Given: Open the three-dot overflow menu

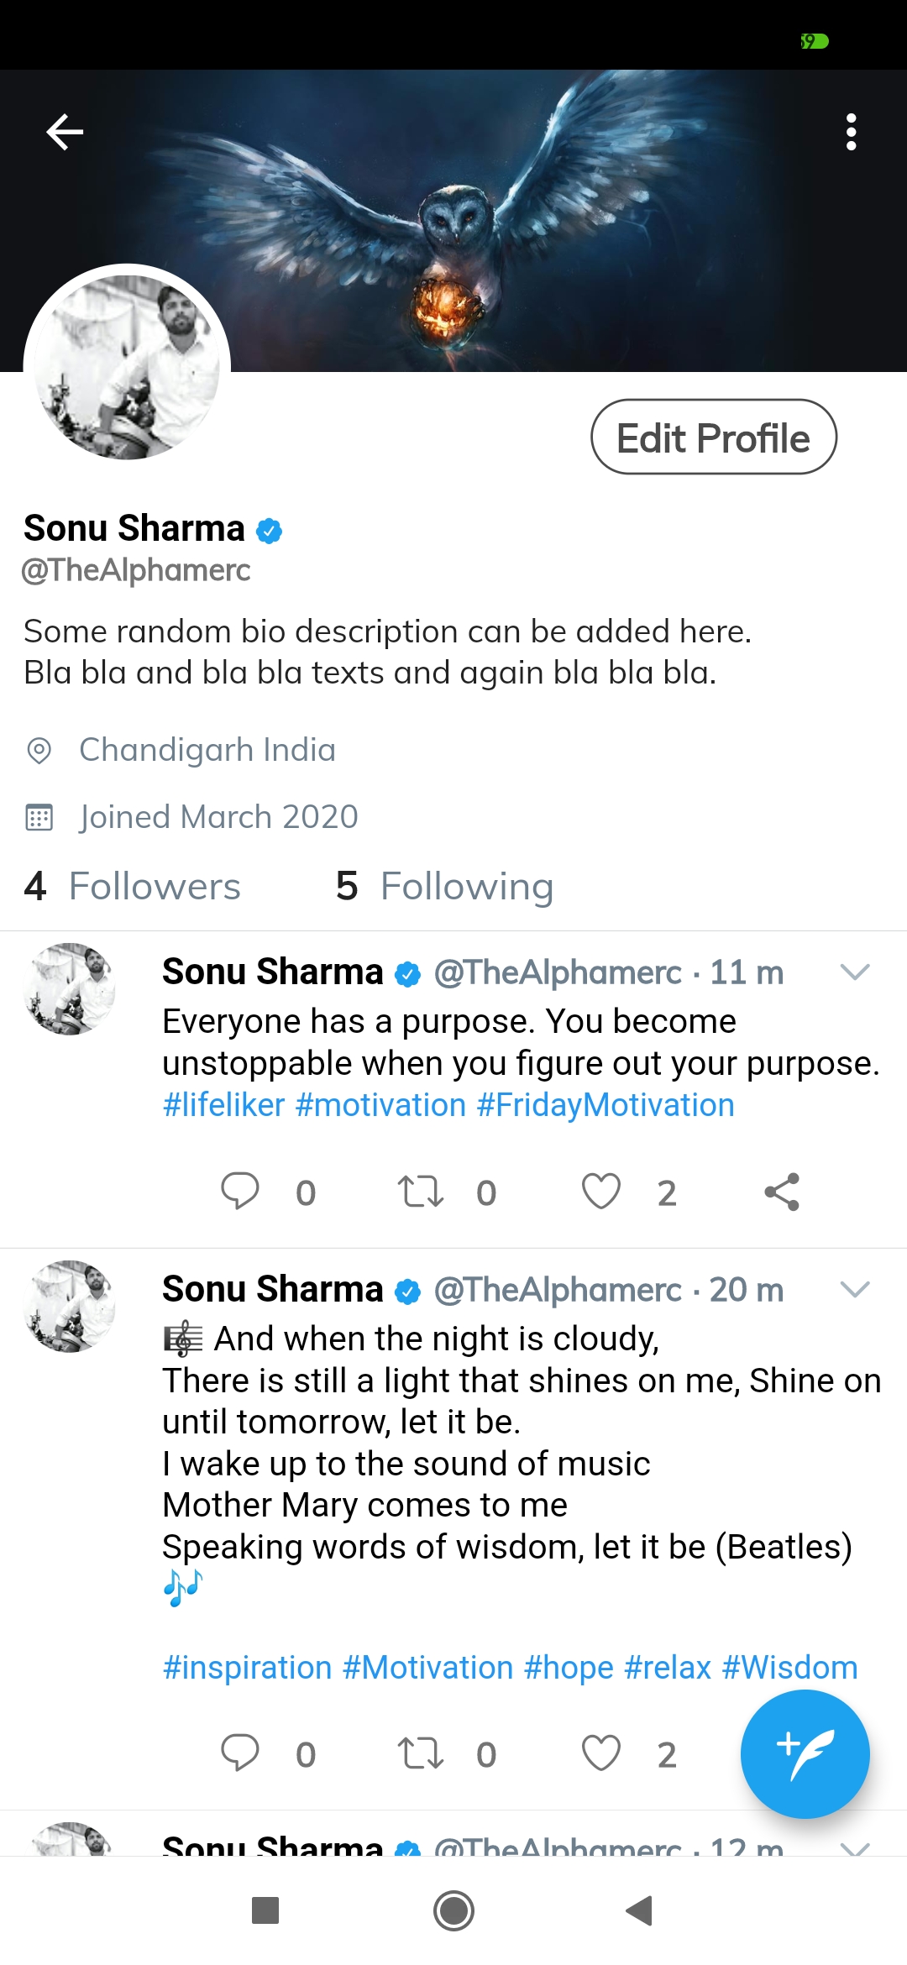Looking at the screenshot, I should (851, 132).
